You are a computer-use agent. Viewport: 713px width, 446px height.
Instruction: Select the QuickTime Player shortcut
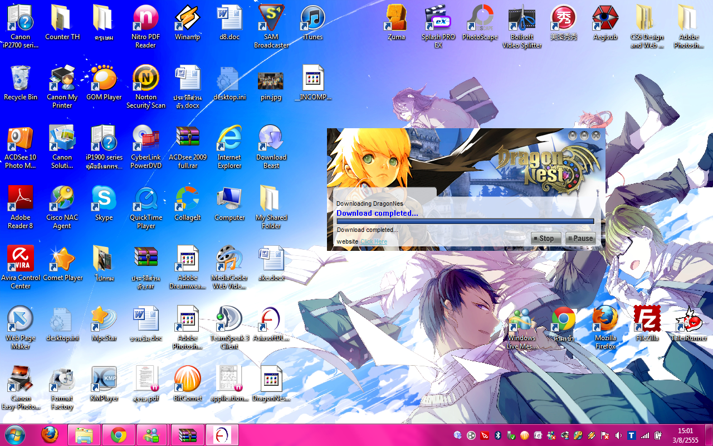(x=146, y=207)
